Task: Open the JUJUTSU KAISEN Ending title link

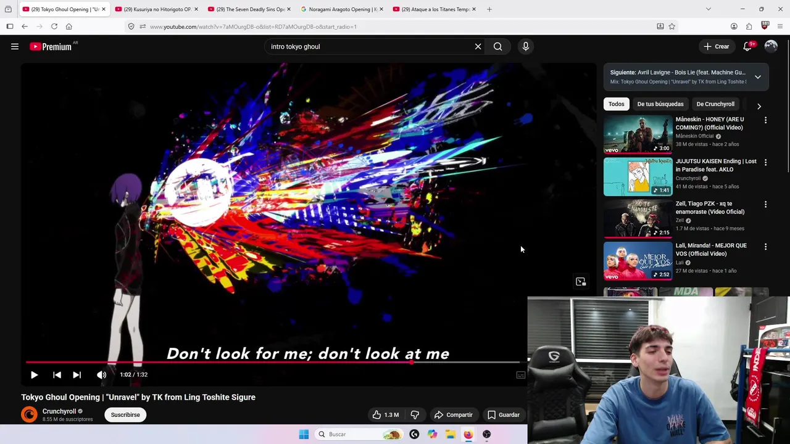Action: click(x=716, y=165)
